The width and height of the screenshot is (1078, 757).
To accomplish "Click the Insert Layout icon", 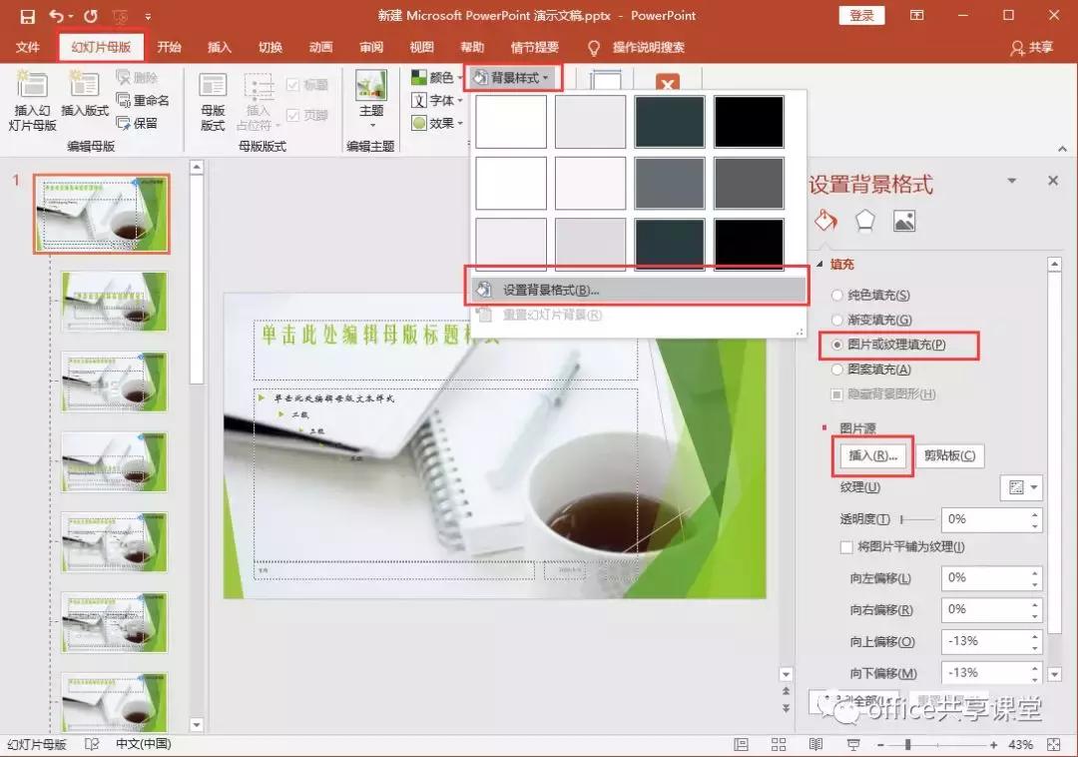I will [85, 86].
